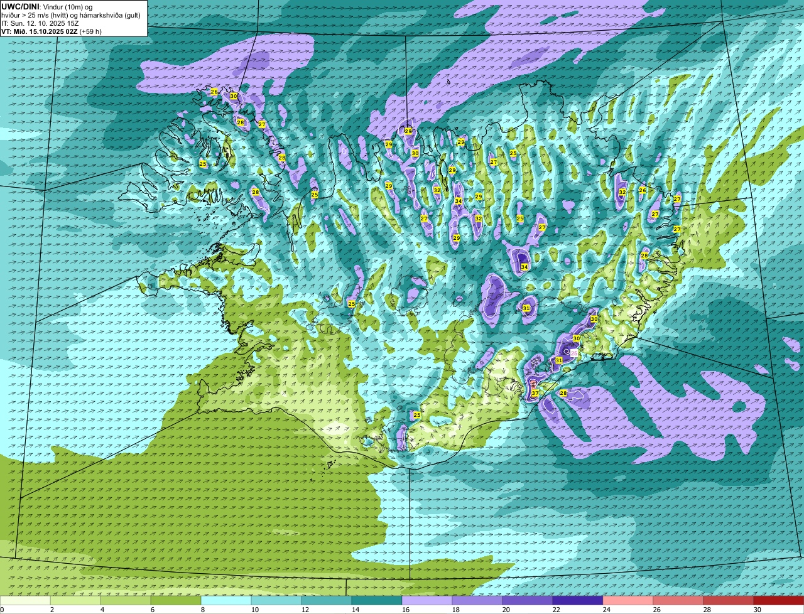Image resolution: width=804 pixels, height=614 pixels.
Task: Click the legend tick label '10'
Action: click(254, 610)
